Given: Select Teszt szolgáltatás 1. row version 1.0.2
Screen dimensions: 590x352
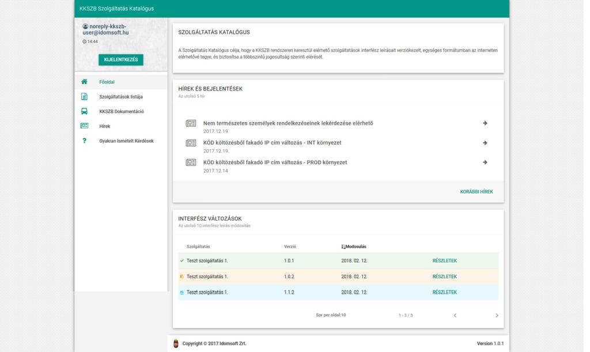Looking at the screenshot, I should (x=338, y=277).
